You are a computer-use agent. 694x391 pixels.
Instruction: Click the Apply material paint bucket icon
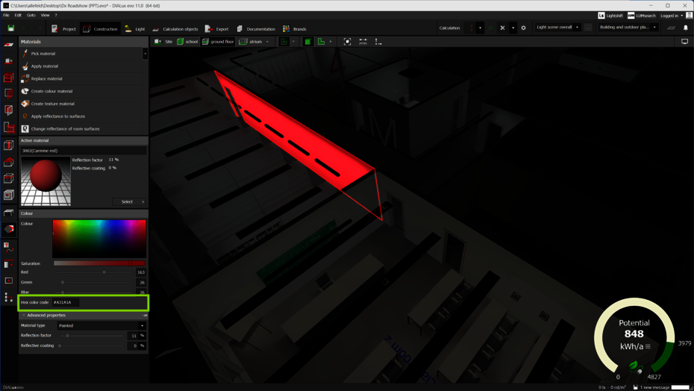pyautogui.click(x=25, y=66)
